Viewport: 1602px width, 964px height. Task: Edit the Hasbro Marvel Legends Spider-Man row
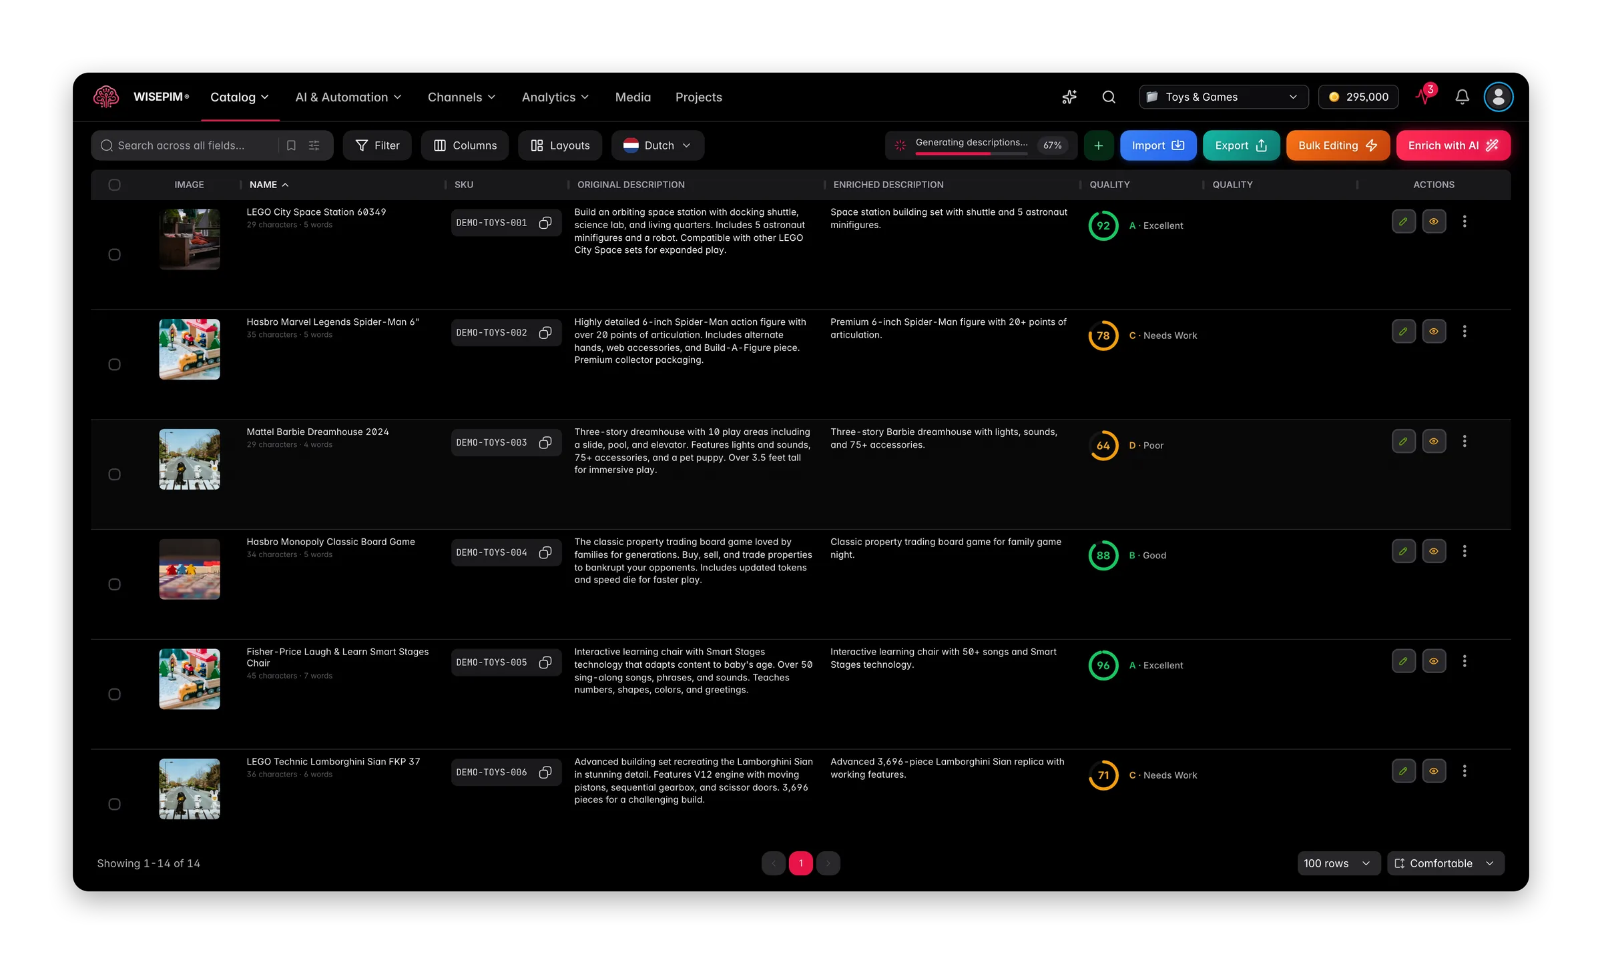click(1404, 332)
